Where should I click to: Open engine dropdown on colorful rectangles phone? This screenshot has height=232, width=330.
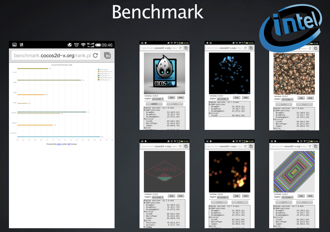click(x=288, y=197)
